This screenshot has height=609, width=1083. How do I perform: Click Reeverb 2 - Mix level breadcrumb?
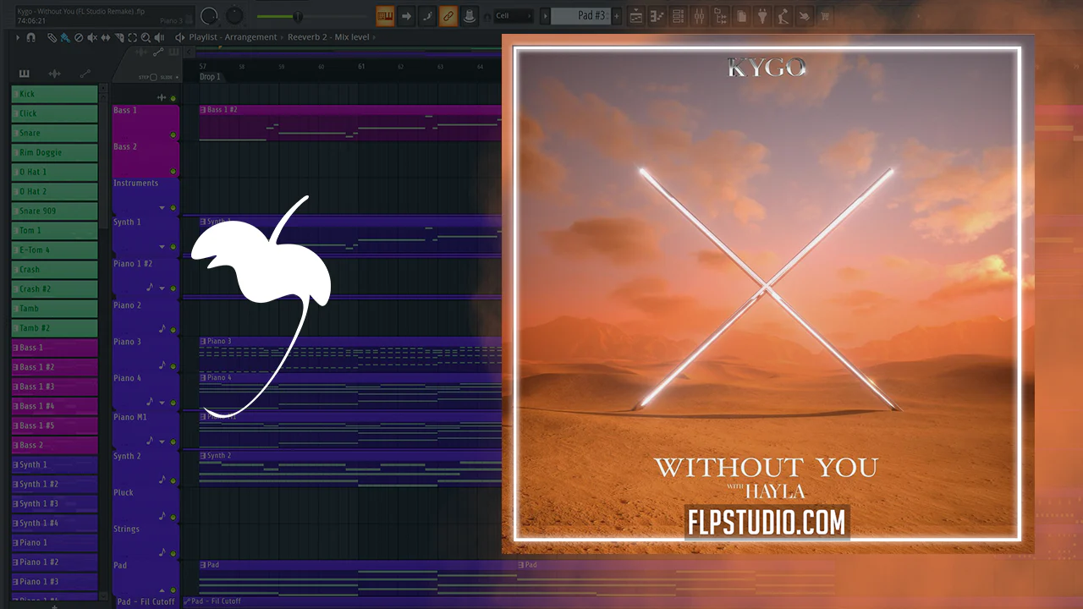pos(330,38)
